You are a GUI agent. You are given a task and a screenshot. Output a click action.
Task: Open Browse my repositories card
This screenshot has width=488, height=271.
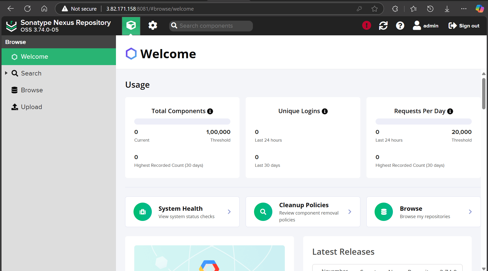pos(423,212)
